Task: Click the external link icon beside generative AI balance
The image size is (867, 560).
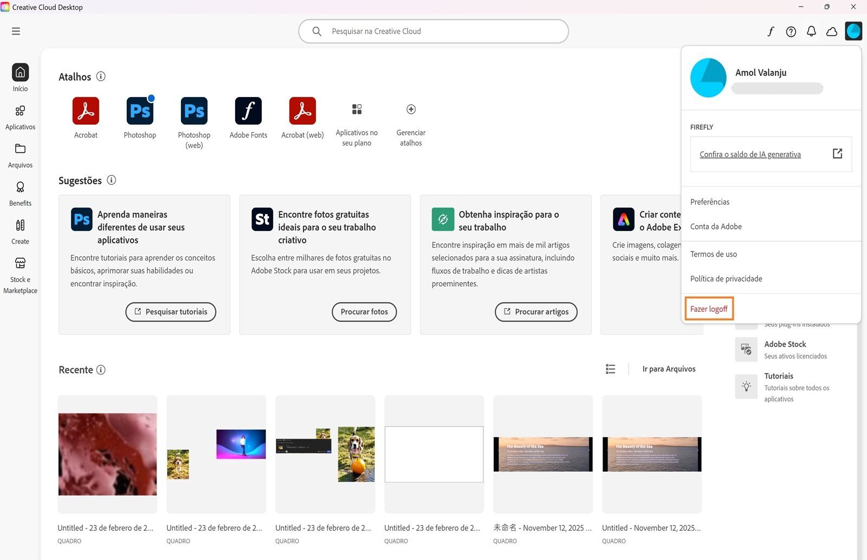Action: coord(837,153)
